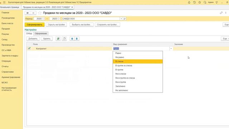Click Сформировать button
This screenshot has height=129, width=229.
[34, 25]
